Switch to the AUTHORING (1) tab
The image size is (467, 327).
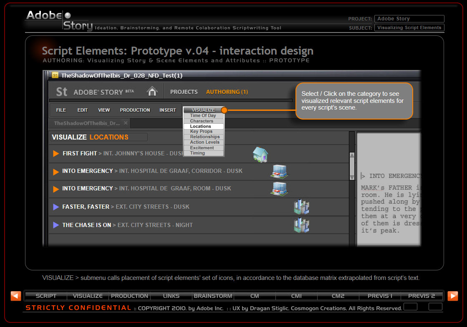[x=227, y=92]
